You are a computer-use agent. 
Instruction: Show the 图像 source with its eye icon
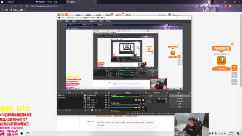[x=106, y=98]
